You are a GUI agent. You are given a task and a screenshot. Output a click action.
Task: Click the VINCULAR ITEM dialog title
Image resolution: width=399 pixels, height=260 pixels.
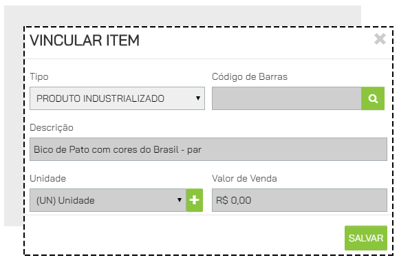coord(85,41)
